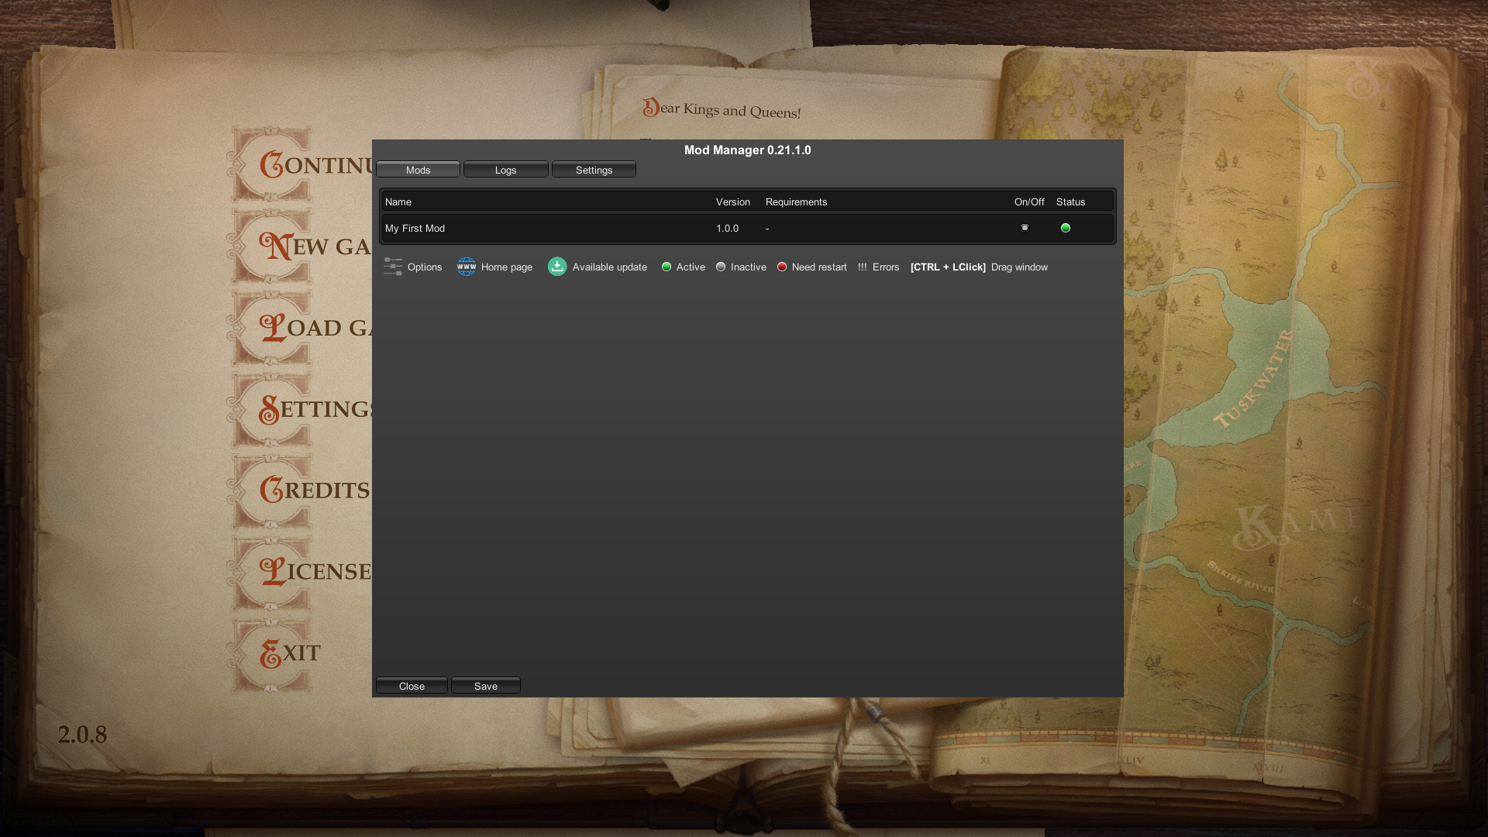This screenshot has width=1488, height=837.
Task: Click the Errors exclamation marks icon
Action: coord(863,267)
